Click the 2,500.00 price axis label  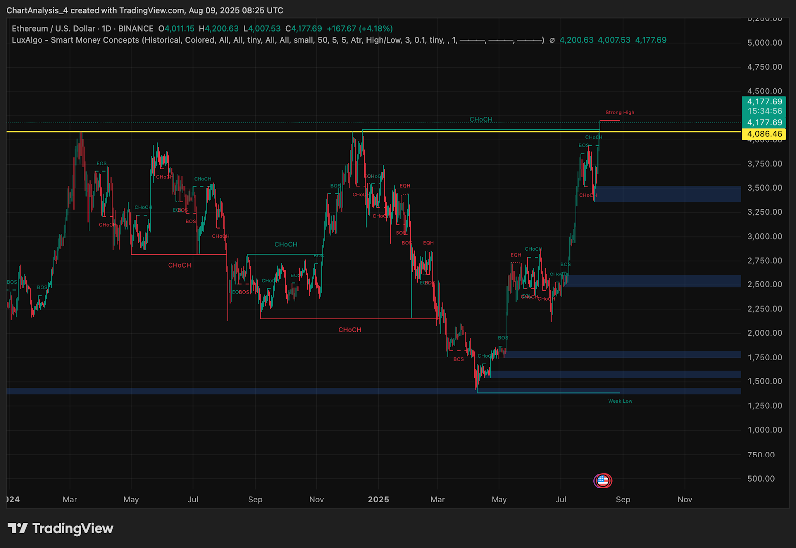[x=764, y=284]
